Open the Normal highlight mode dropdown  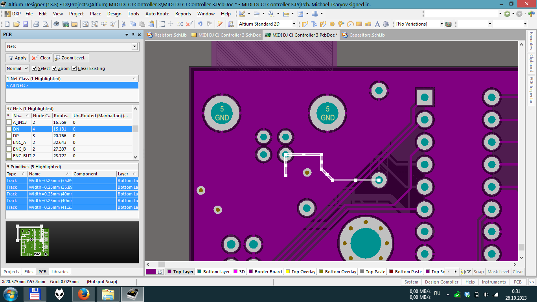click(x=26, y=68)
